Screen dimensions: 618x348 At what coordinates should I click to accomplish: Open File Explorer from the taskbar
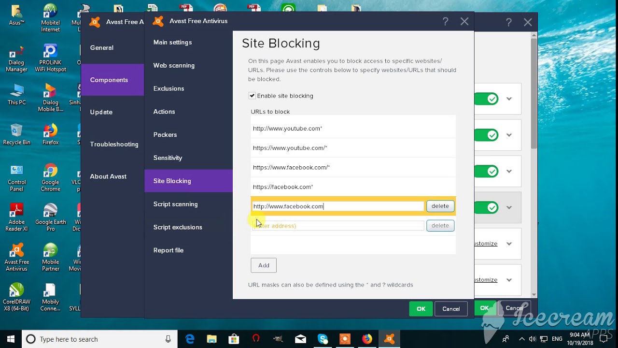point(212,339)
